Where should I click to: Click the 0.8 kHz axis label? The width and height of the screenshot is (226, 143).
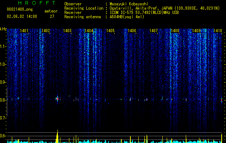pyautogui.click(x=3, y=100)
